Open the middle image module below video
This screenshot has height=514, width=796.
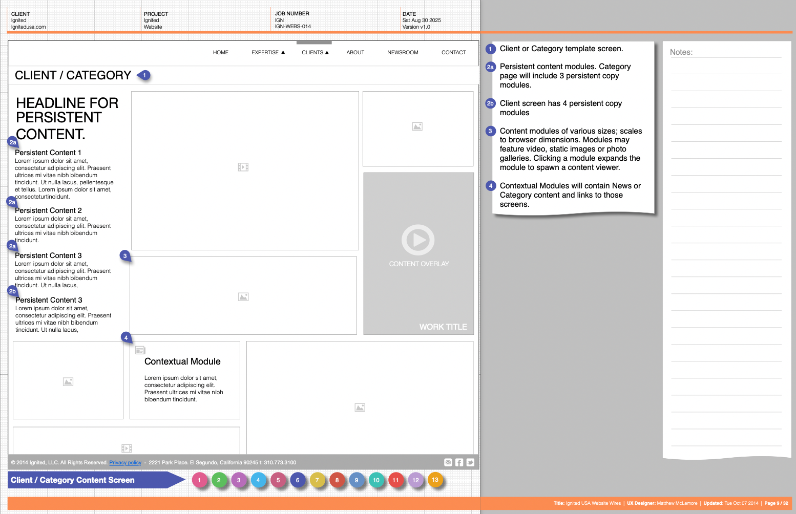[243, 295]
